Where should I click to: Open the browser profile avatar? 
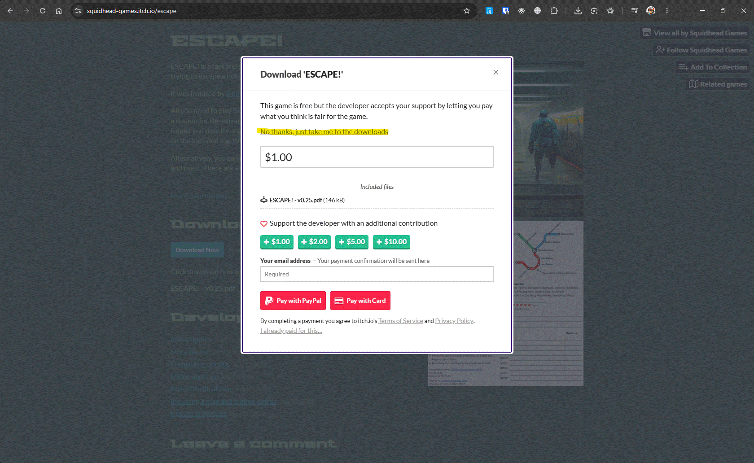(651, 11)
